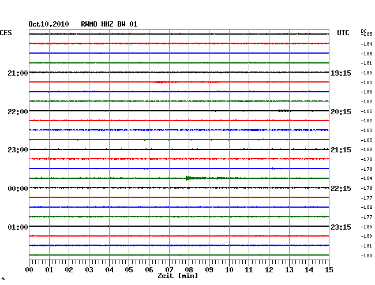Click the 23:15 UTC time label
The width and height of the screenshot is (375, 285).
tap(341, 227)
